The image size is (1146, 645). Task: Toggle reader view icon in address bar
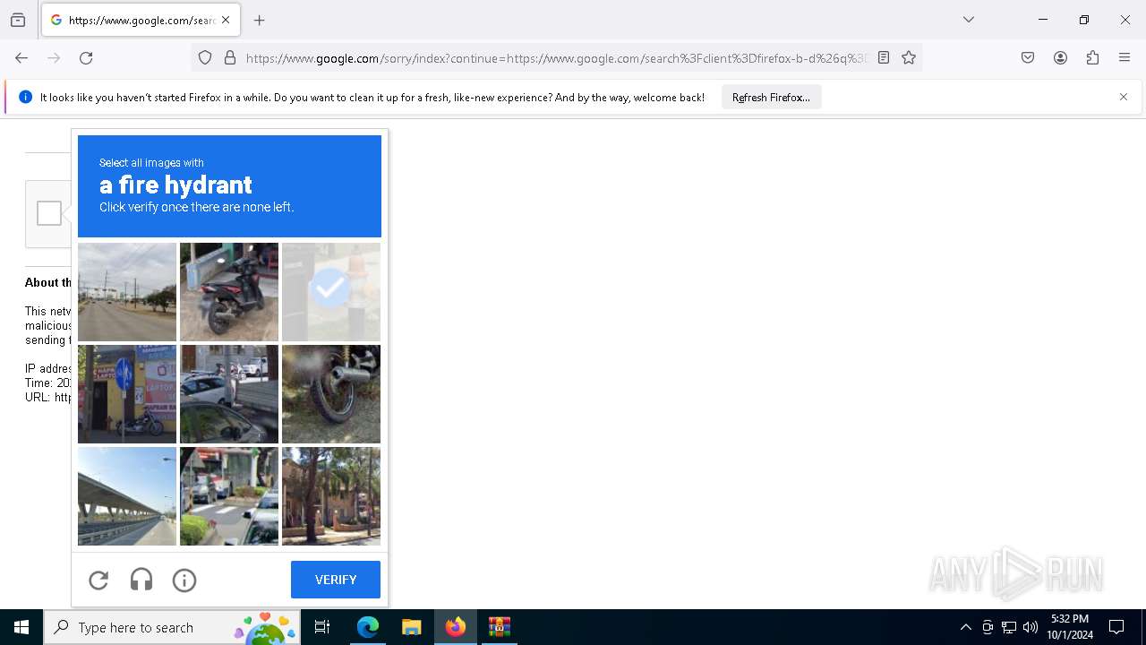[884, 58]
